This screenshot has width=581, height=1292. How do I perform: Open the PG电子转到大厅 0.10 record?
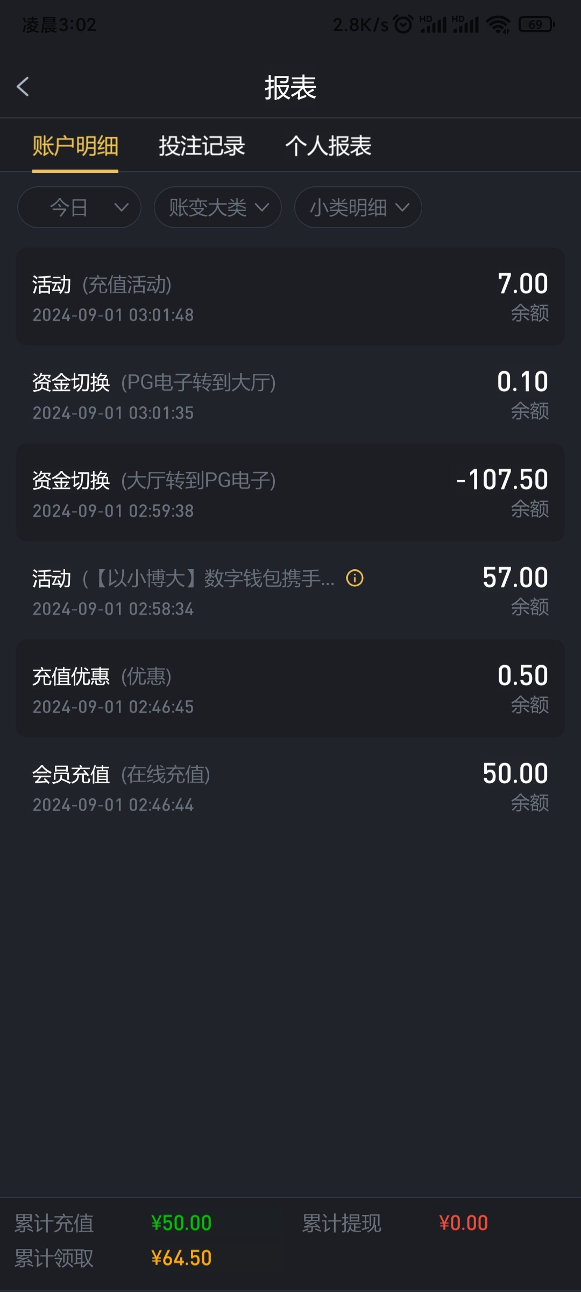tap(290, 395)
